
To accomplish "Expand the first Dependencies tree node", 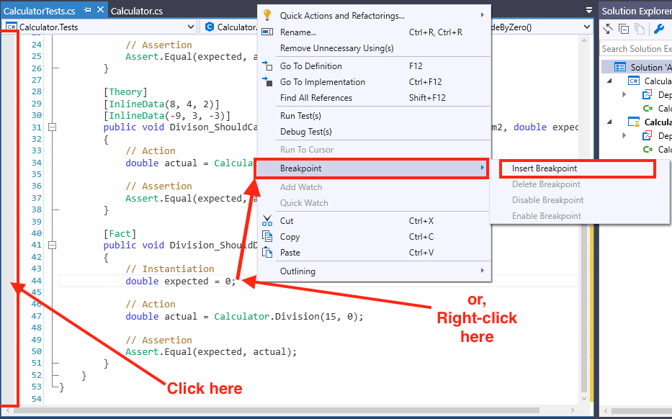I will coord(624,94).
